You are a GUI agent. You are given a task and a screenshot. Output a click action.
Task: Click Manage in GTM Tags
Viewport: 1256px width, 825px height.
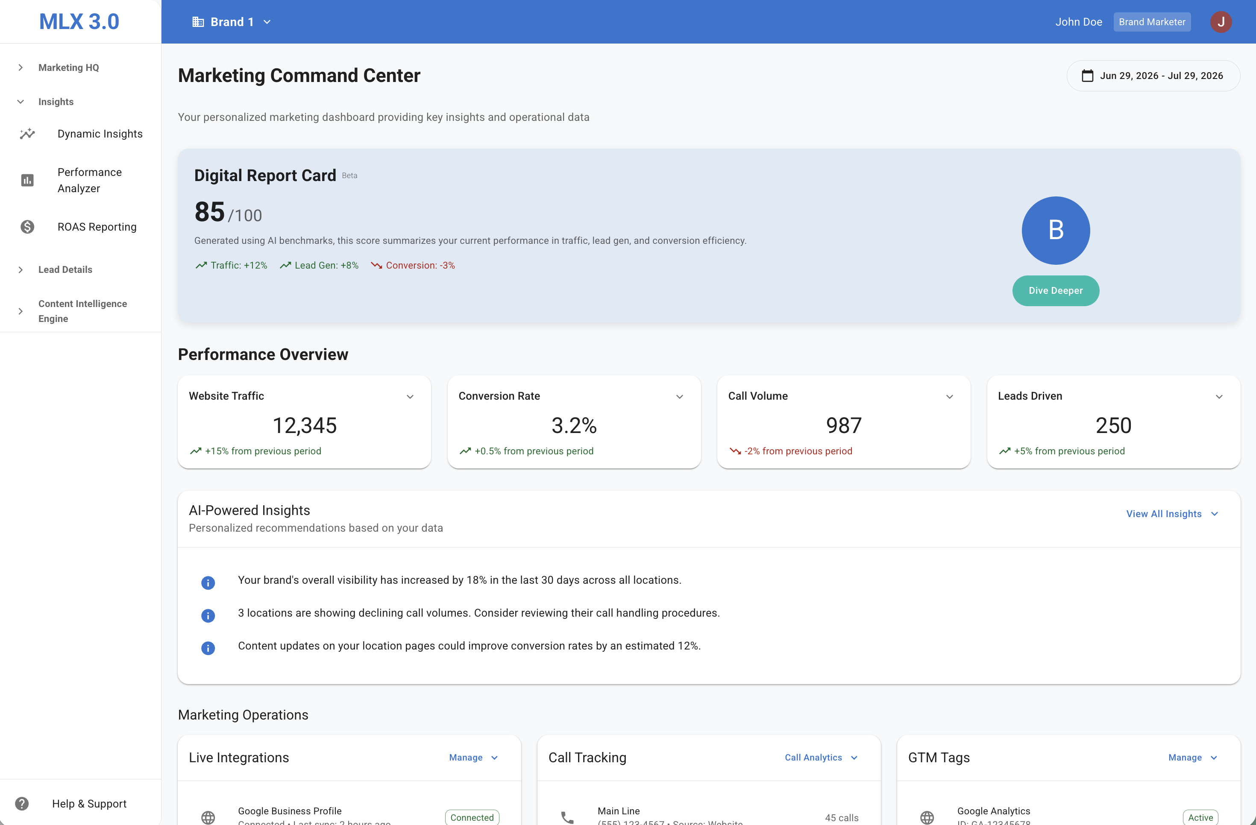tap(1193, 758)
